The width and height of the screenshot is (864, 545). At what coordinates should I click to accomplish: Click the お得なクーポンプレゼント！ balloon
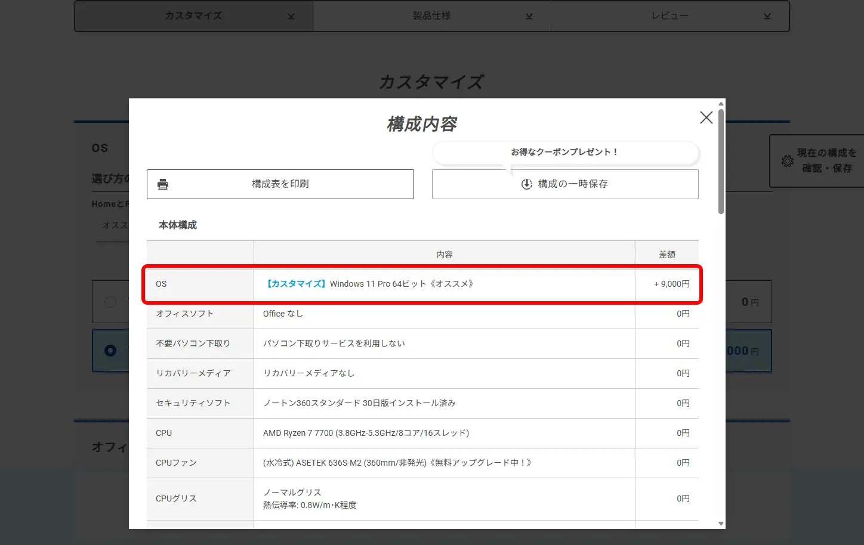pos(565,152)
